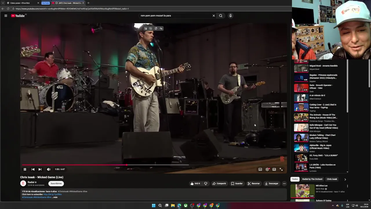Viewport: 371px width, 209px height.
Task: Open Radial channel avatar
Action: pos(23,183)
